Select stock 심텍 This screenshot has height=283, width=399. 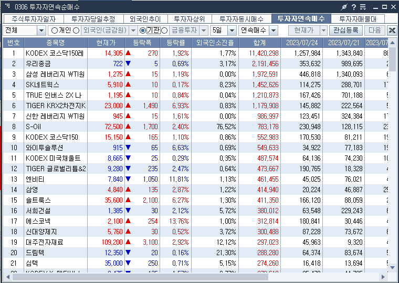[32, 263]
